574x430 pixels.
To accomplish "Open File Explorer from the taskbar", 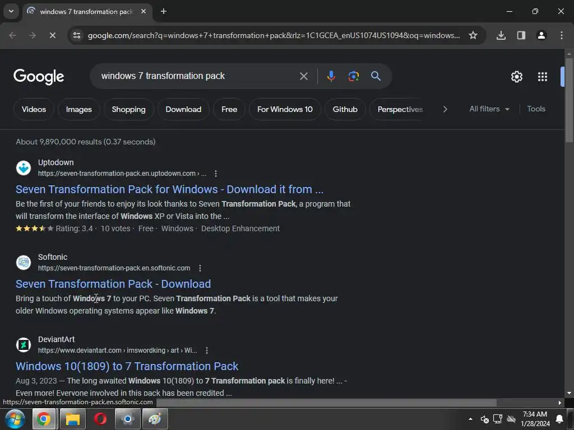I will click(x=72, y=419).
